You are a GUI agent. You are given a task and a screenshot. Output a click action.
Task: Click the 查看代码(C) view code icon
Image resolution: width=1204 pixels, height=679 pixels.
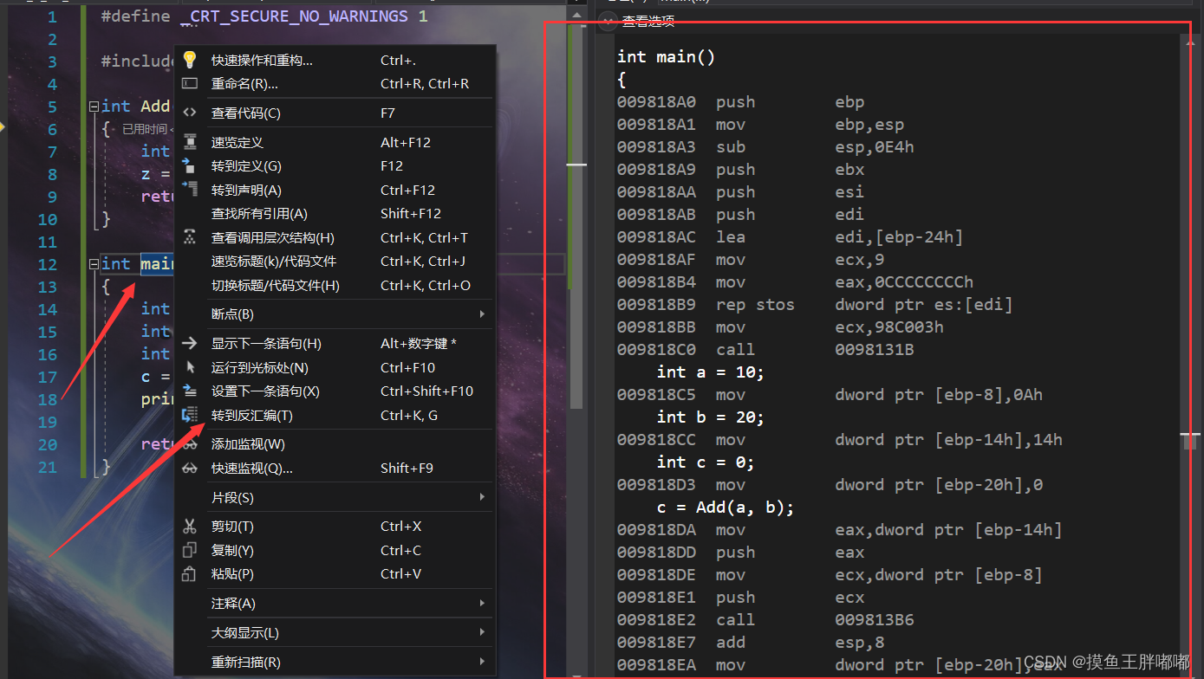(190, 113)
